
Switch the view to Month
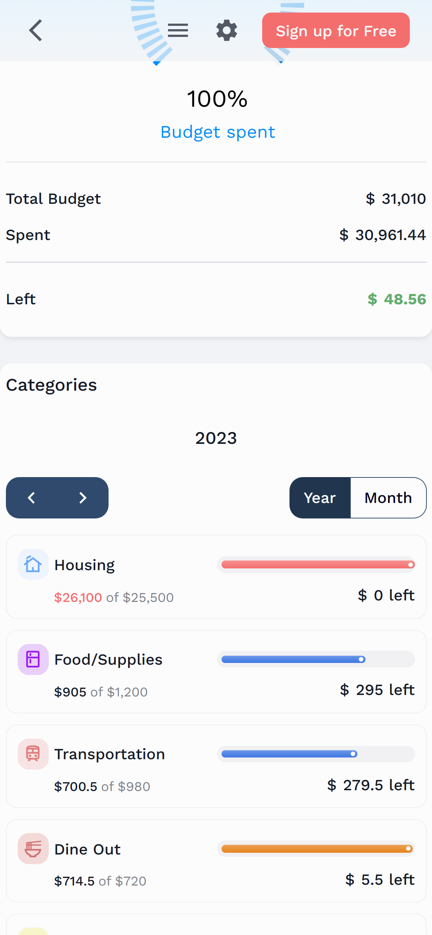[x=388, y=498]
